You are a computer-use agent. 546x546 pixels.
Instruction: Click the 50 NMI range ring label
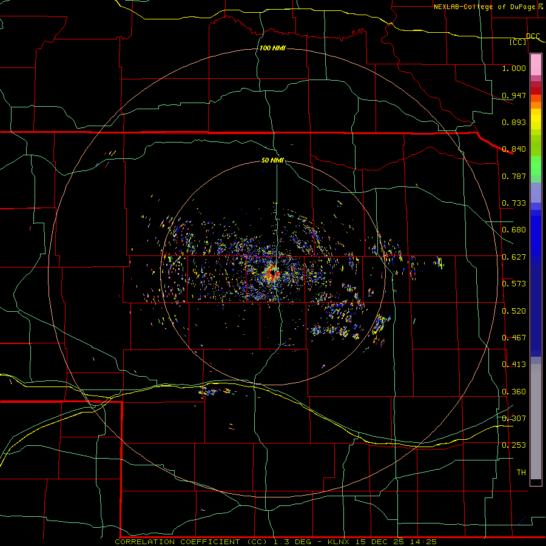click(x=272, y=161)
